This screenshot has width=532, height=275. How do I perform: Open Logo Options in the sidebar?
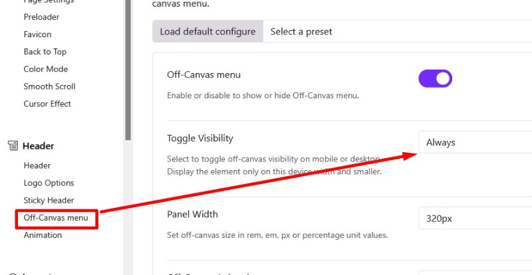(49, 183)
